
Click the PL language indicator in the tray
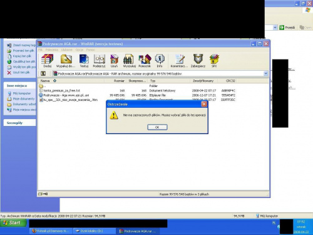click(x=274, y=222)
